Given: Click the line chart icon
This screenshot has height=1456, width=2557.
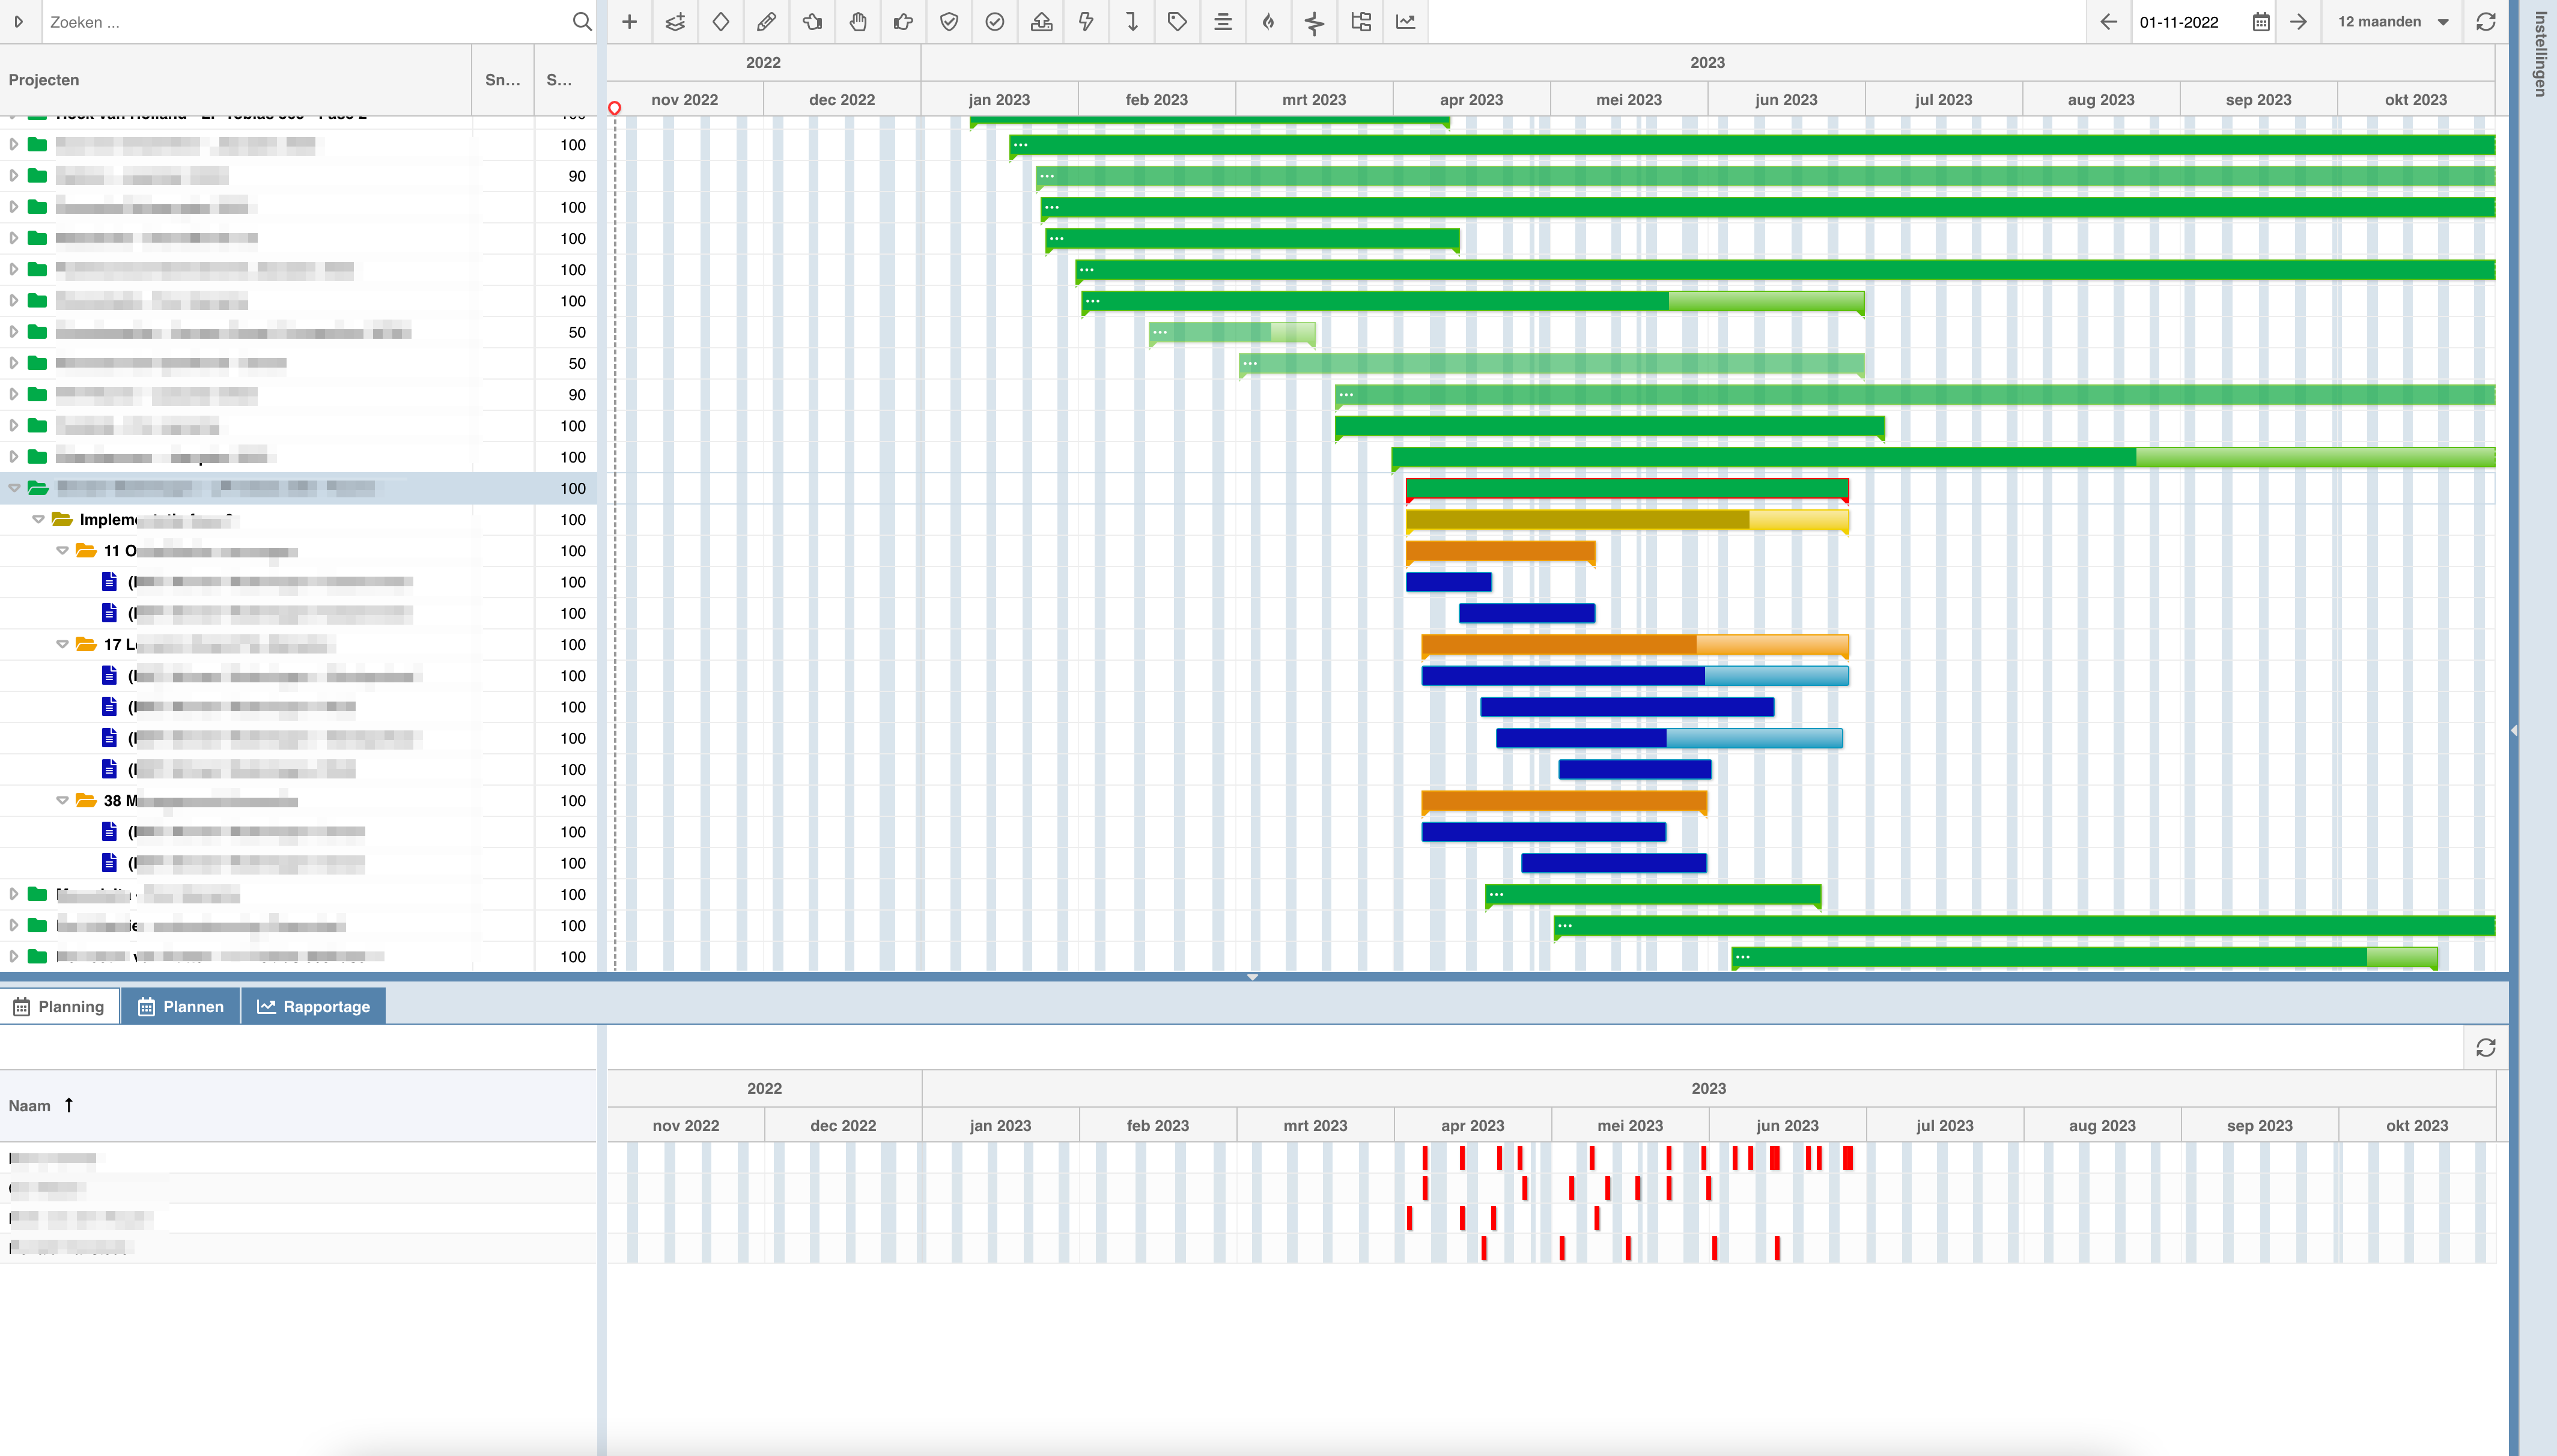Looking at the screenshot, I should [x=1406, y=22].
